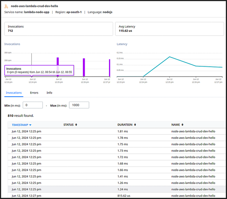Click the Duration column sort icon
227x199 pixels.
[x=135, y=125]
